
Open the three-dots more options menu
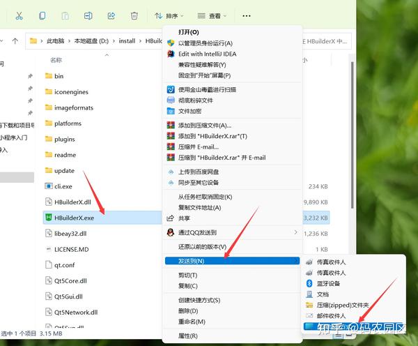247,16
